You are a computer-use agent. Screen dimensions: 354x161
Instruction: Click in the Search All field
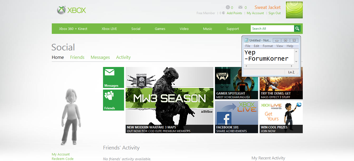272,29
